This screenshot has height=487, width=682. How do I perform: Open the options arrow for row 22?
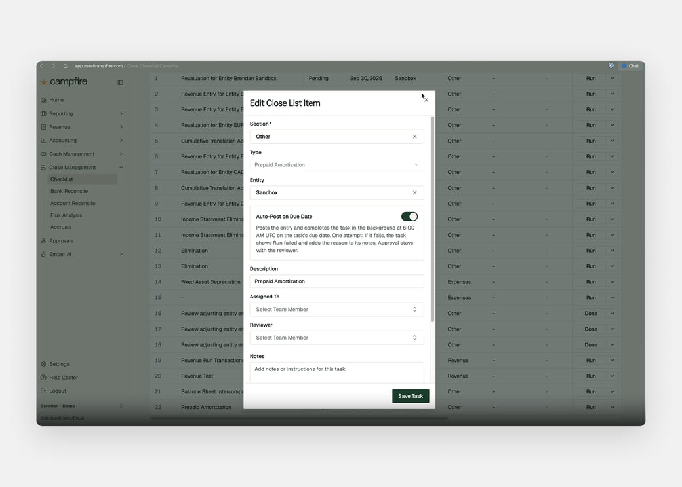612,408
